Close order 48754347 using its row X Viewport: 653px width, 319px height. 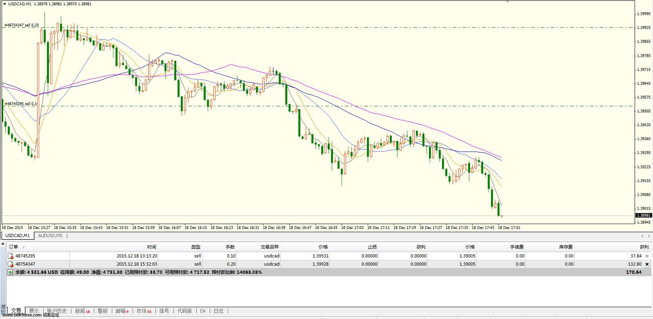click(x=647, y=264)
